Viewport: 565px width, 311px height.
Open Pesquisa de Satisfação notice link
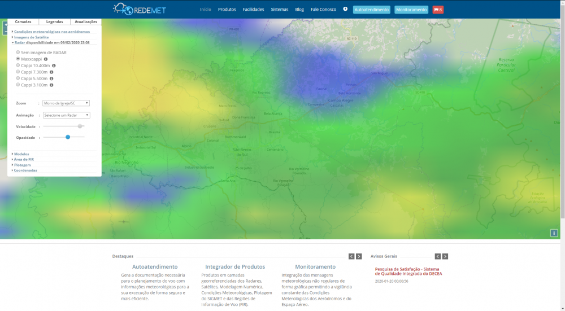408,271
